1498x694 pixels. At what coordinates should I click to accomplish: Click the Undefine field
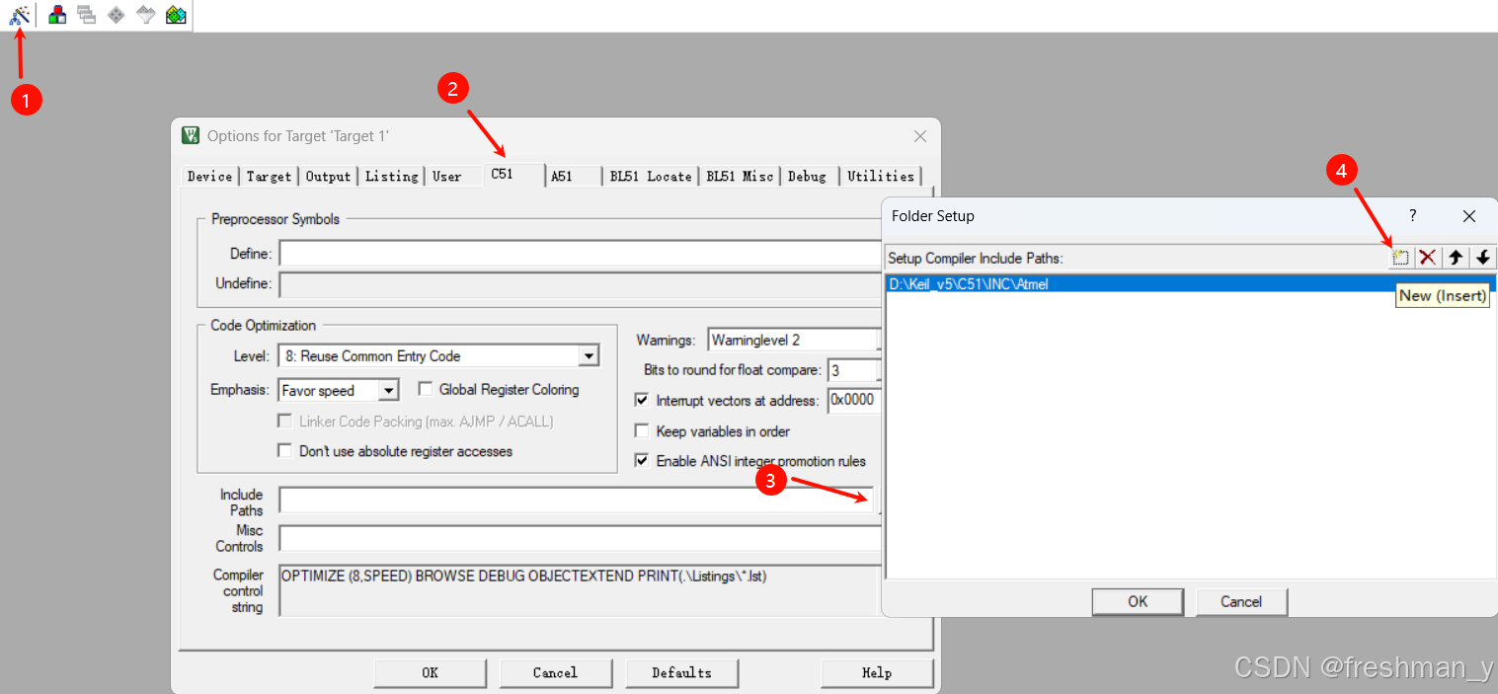[x=580, y=284]
